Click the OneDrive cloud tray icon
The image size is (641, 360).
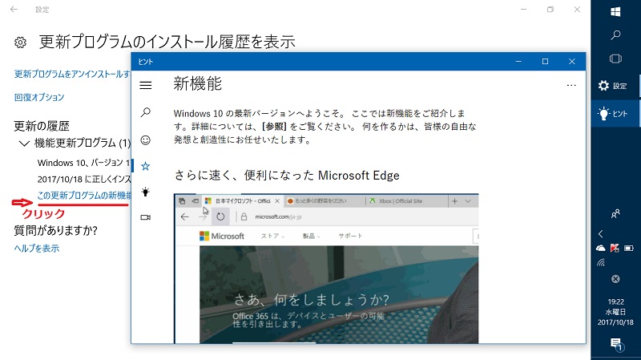point(600,248)
